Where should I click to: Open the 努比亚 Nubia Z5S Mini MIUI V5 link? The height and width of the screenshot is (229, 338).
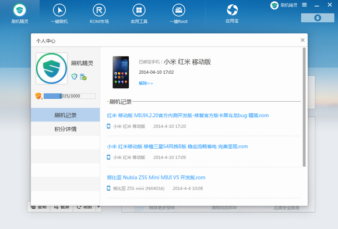point(156,177)
